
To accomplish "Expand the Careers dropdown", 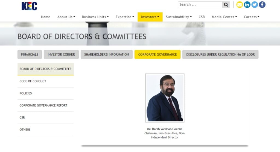I will [x=252, y=17].
